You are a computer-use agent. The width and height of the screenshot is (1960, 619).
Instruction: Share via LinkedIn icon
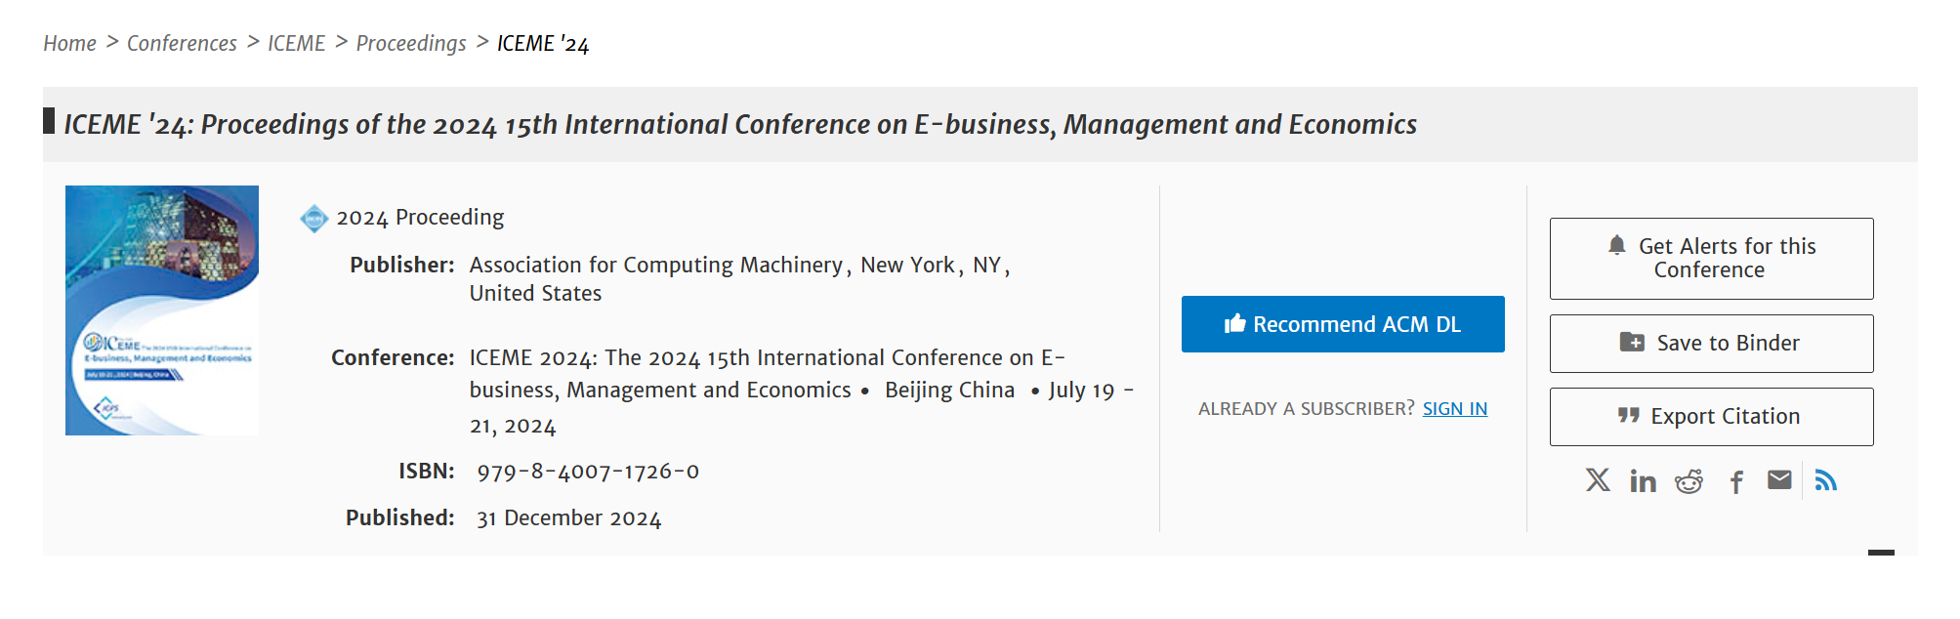[1643, 481]
